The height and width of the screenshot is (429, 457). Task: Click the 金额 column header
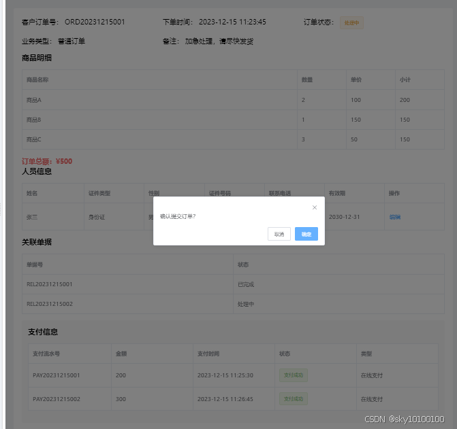pos(121,354)
